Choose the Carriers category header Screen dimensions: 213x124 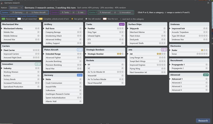click(x=21, y=46)
